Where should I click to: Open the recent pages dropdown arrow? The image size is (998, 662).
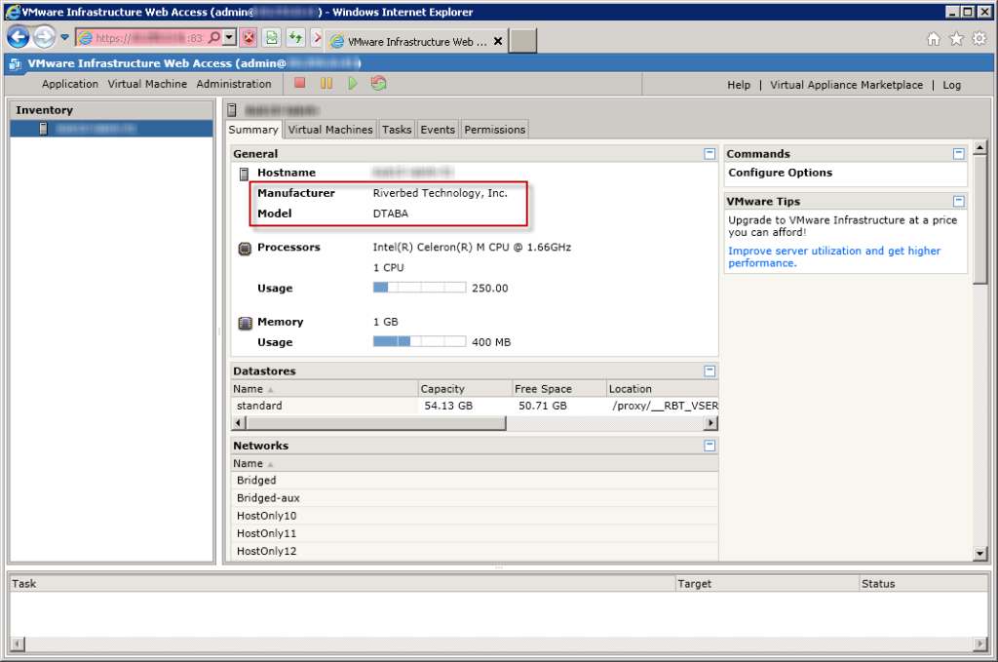point(65,38)
